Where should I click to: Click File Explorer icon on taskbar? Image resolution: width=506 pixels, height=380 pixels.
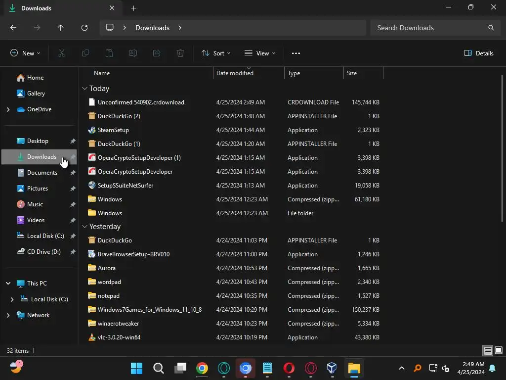354,368
